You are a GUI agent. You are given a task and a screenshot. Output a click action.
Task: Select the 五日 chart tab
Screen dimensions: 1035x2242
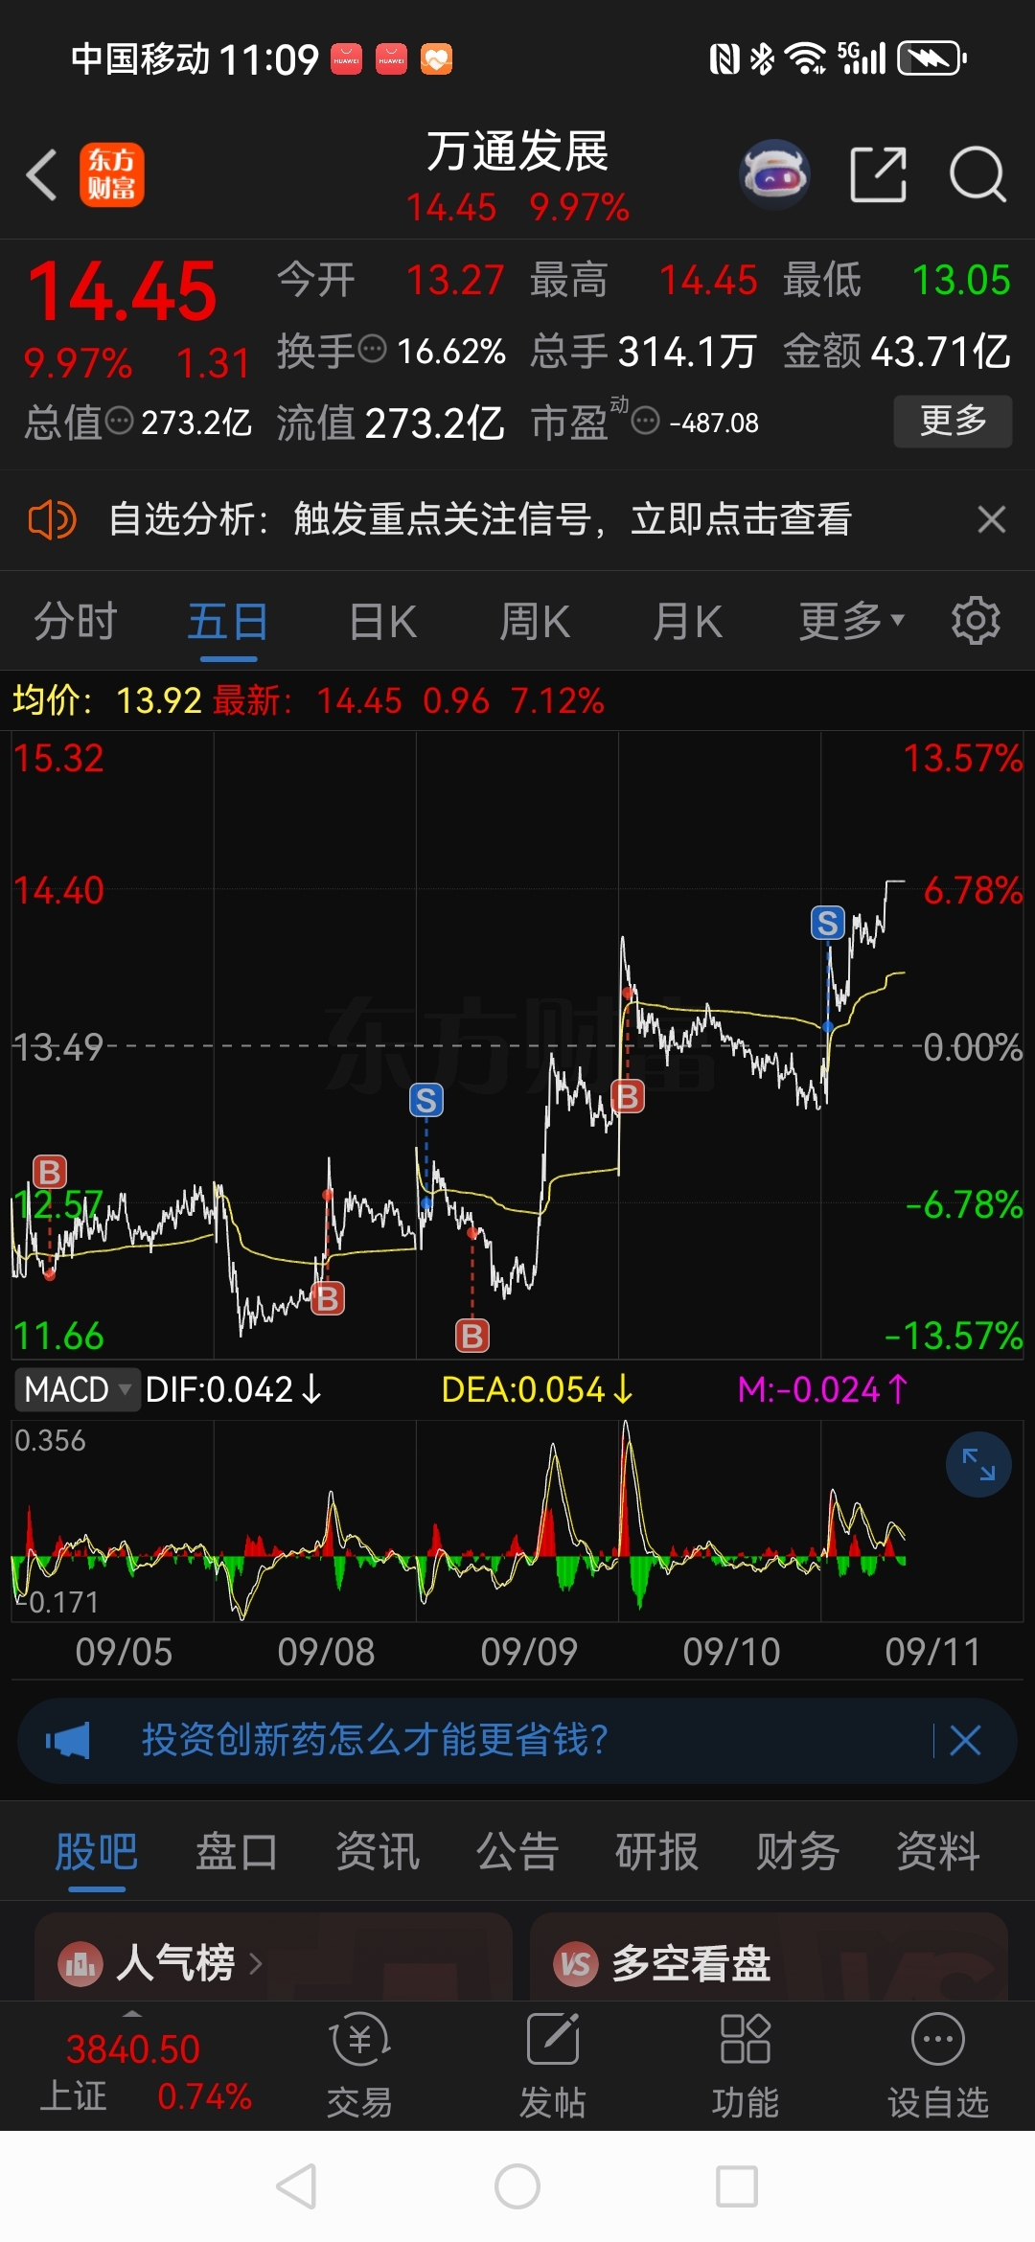tap(228, 620)
